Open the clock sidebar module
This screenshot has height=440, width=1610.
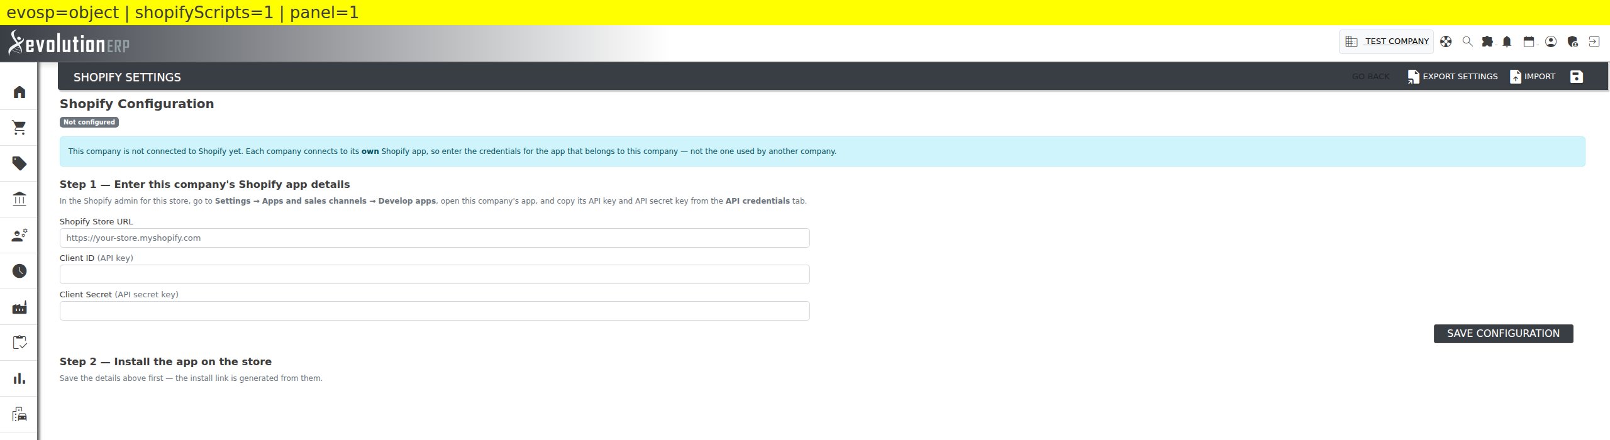pyautogui.click(x=19, y=271)
